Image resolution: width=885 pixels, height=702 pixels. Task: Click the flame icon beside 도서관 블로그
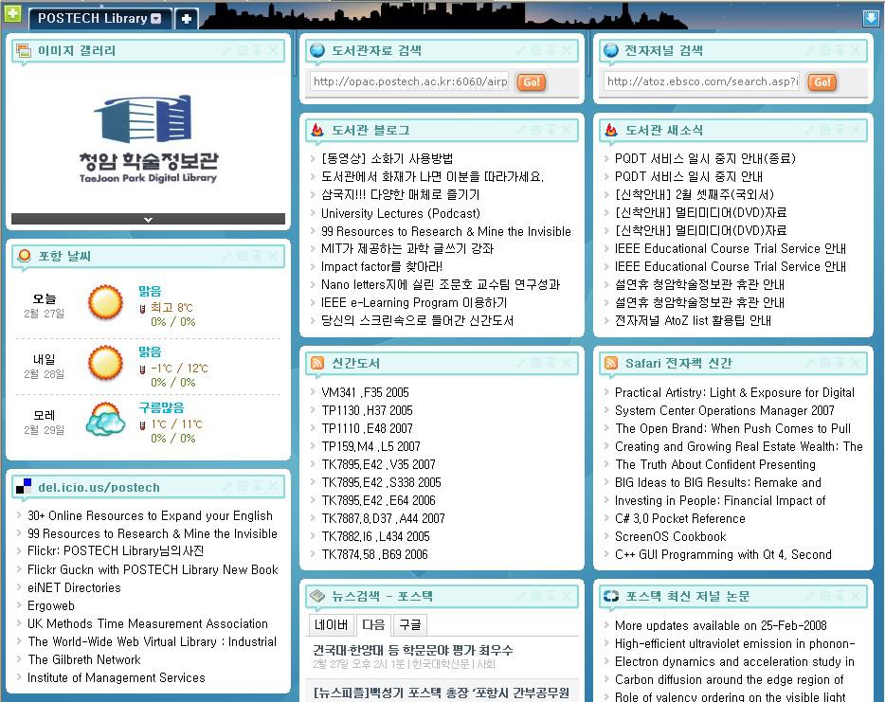317,130
